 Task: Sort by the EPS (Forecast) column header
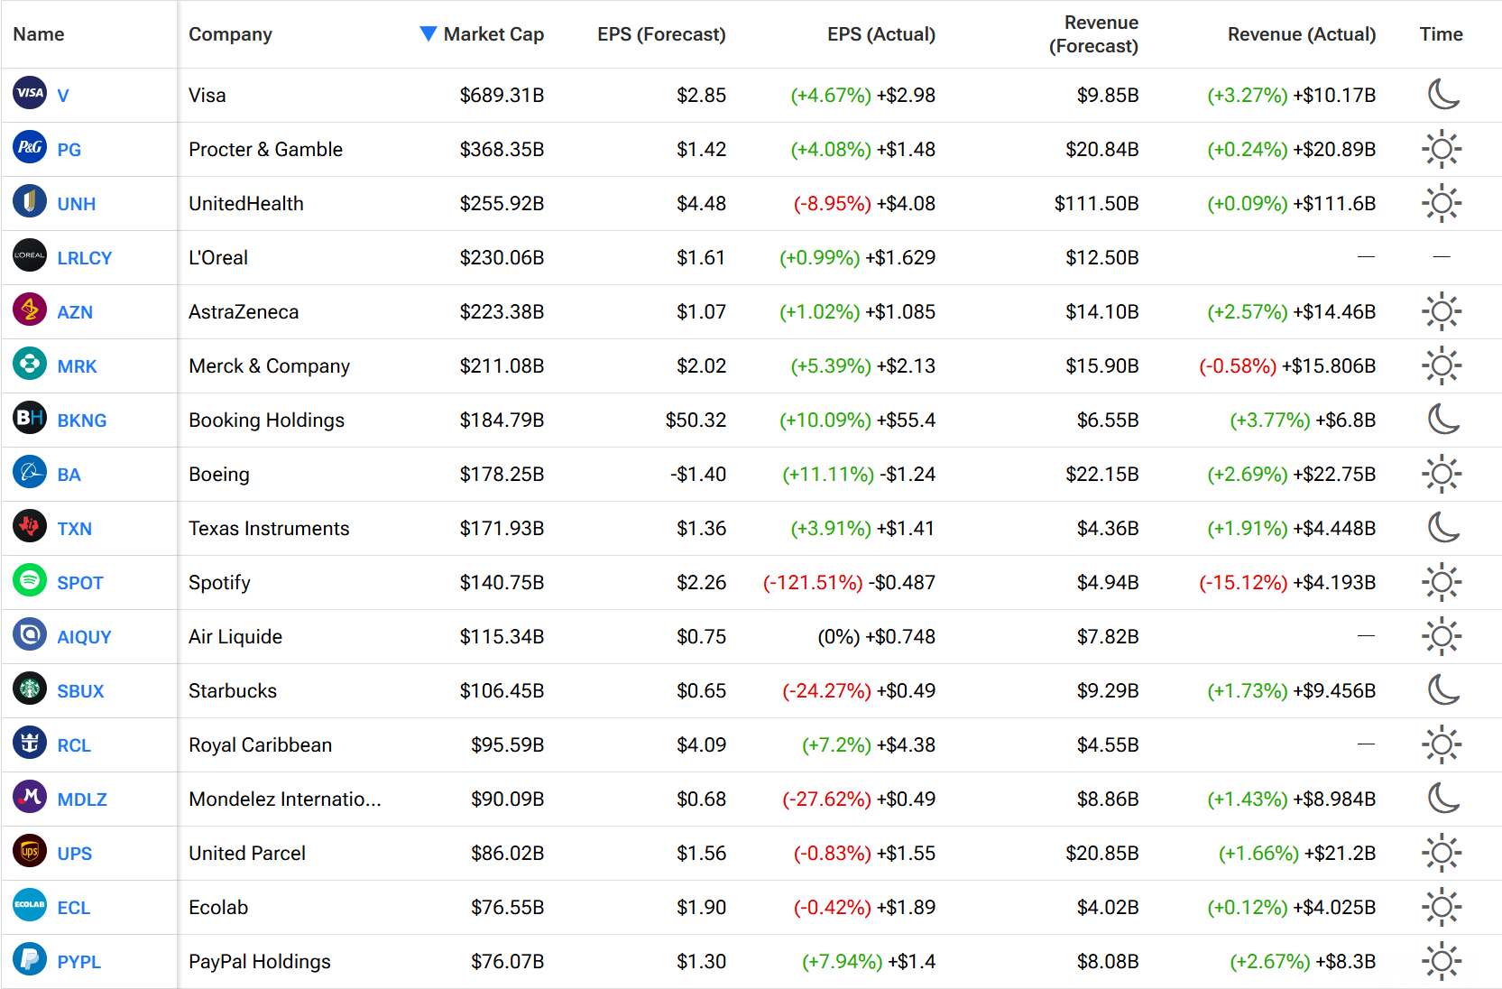661,34
